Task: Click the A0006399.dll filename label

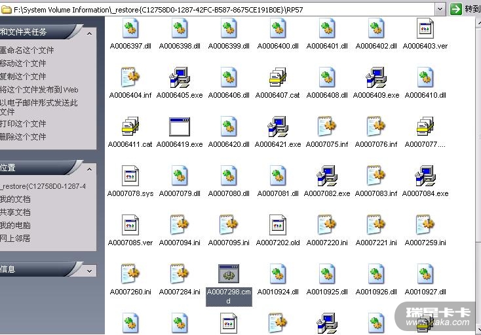Action: click(229, 46)
